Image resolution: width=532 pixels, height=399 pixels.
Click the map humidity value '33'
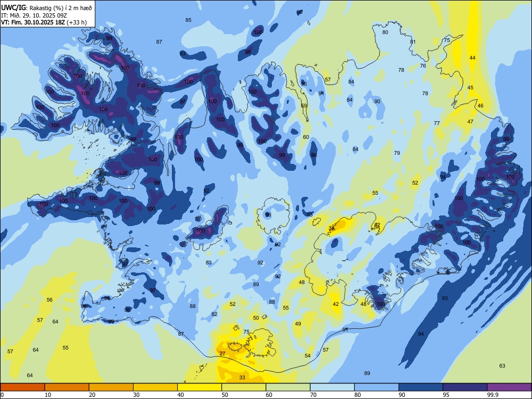click(x=242, y=377)
